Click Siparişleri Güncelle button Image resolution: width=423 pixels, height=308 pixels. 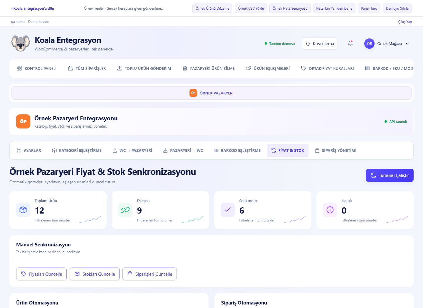(150, 274)
